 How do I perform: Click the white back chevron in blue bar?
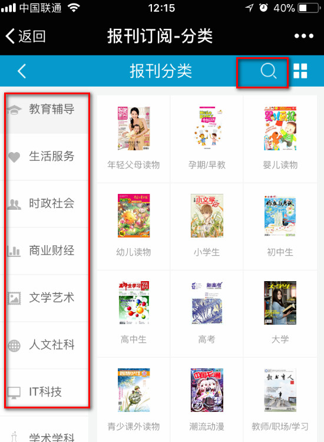pyautogui.click(x=22, y=71)
